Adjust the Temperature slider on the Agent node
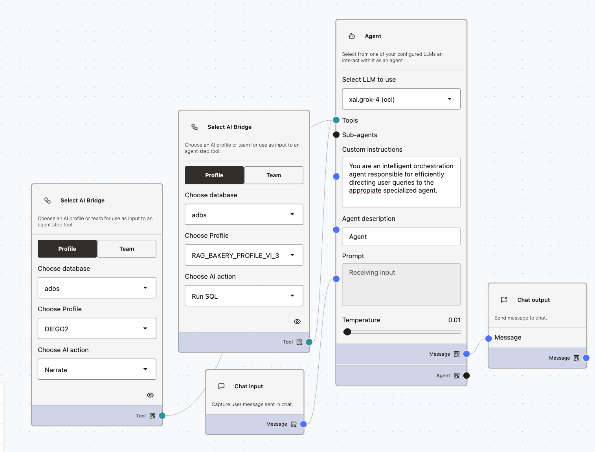 (x=347, y=332)
